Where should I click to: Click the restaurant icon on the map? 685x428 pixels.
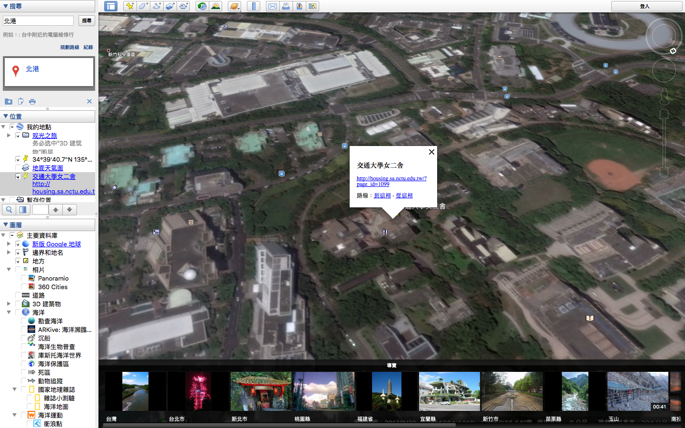[x=385, y=233]
